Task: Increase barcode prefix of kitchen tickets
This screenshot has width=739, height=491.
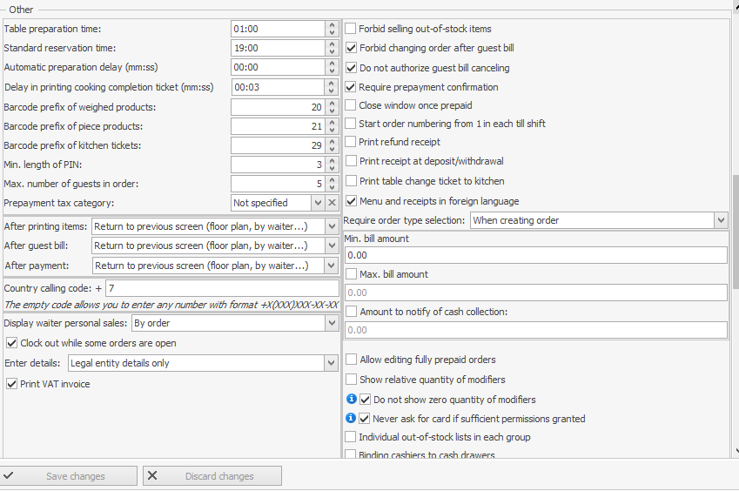Action: (332, 142)
